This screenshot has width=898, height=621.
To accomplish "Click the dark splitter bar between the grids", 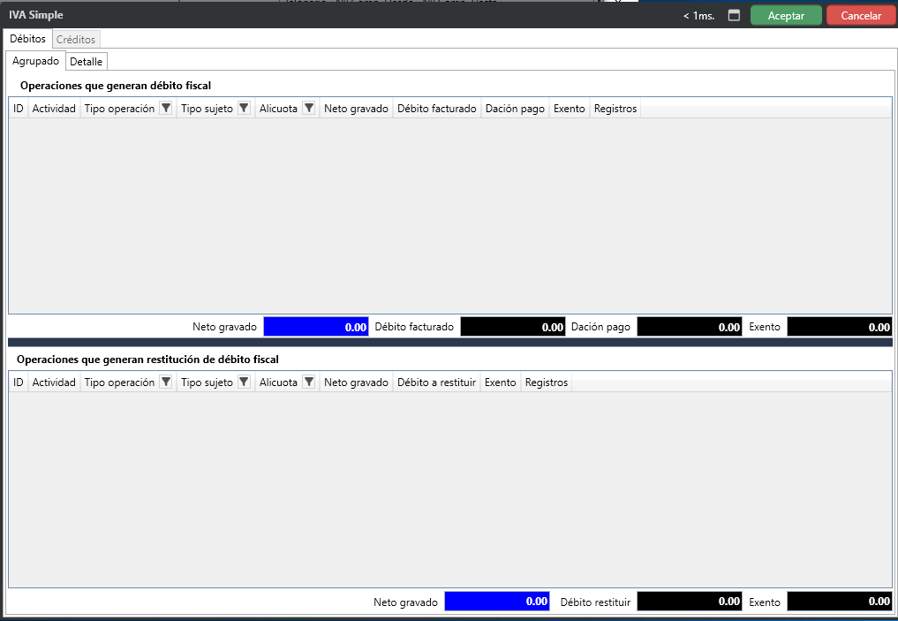I will tap(450, 343).
